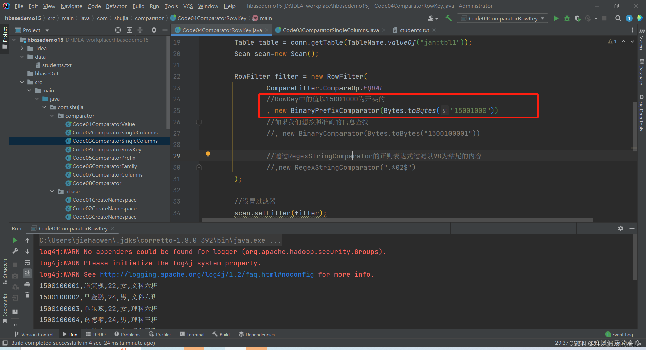Collapse all items in Project panel
The width and height of the screenshot is (646, 350).
(140, 30)
